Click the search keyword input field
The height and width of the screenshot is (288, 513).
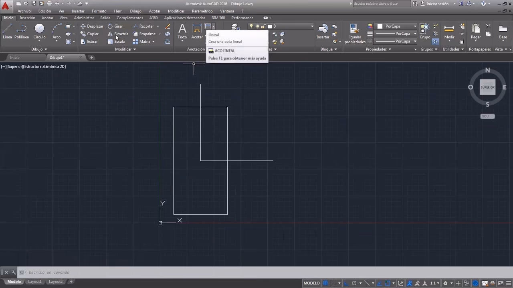382,4
